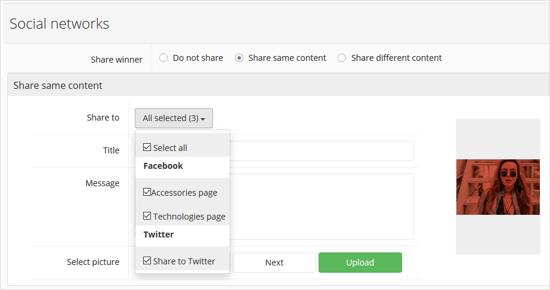Click the 'Title' field label
The image size is (550, 290).
(x=111, y=150)
